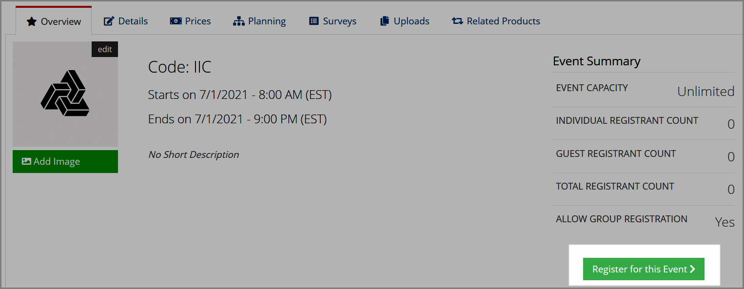The width and height of the screenshot is (744, 289).
Task: Click the pencil edit icon beside Details
Action: tap(109, 21)
